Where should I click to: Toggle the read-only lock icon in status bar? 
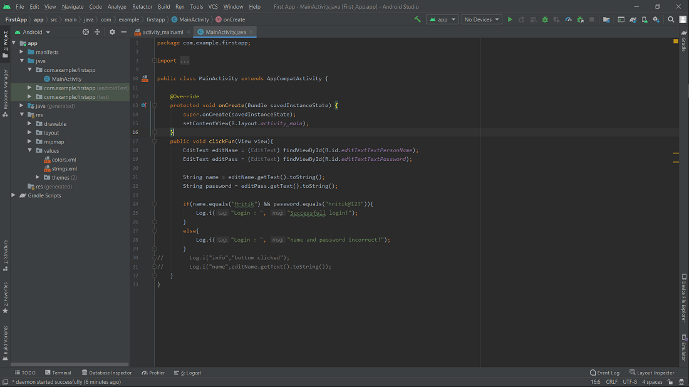pyautogui.click(x=670, y=382)
